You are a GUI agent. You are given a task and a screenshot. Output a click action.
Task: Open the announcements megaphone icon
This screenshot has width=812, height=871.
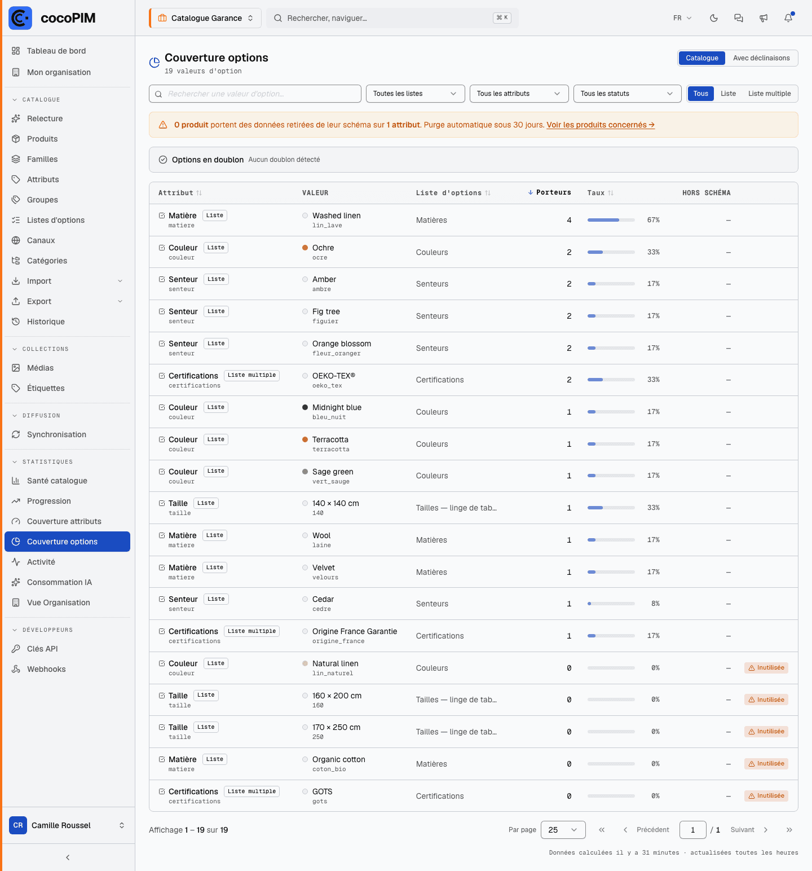(x=764, y=18)
